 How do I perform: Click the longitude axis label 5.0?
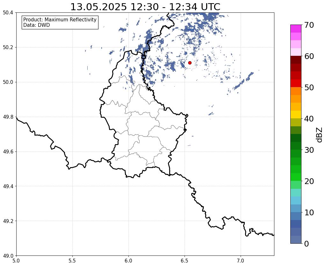tap(16, 261)
